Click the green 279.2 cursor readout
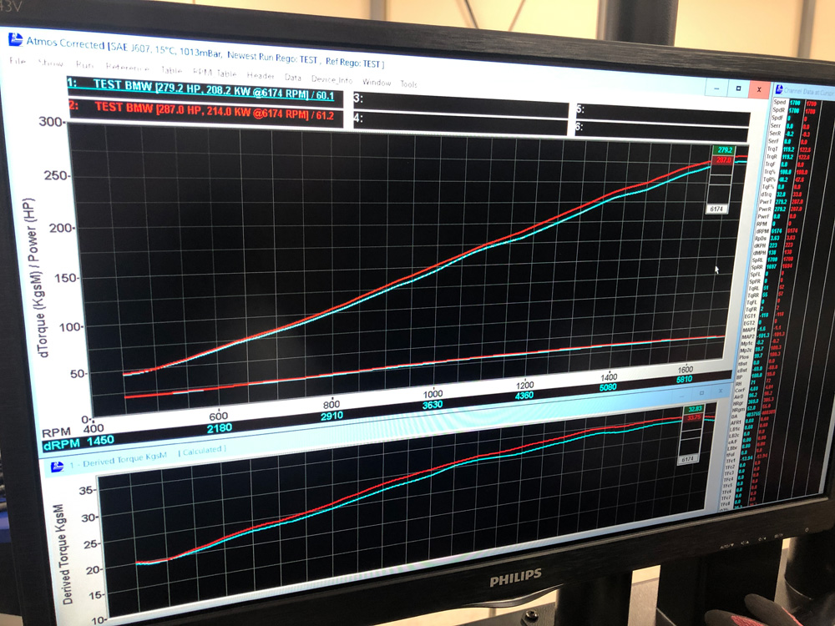This screenshot has width=835, height=626. [x=724, y=150]
